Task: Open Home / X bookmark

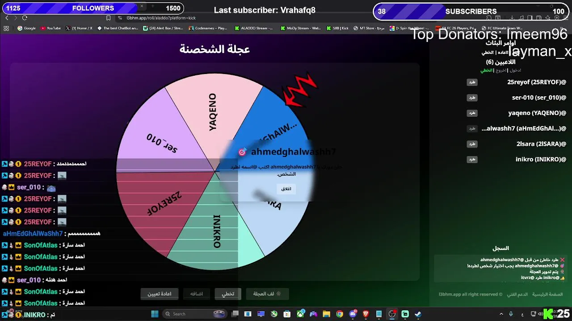Action: (x=79, y=28)
